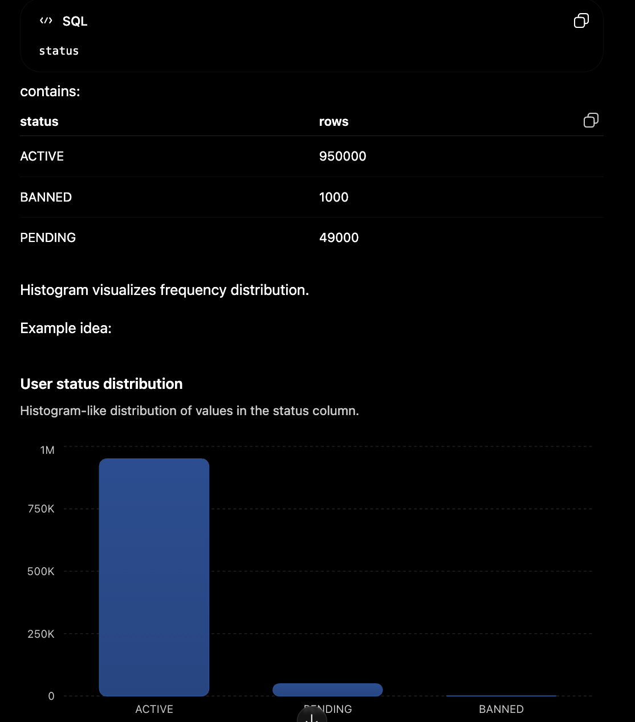Click the rows column header

333,121
